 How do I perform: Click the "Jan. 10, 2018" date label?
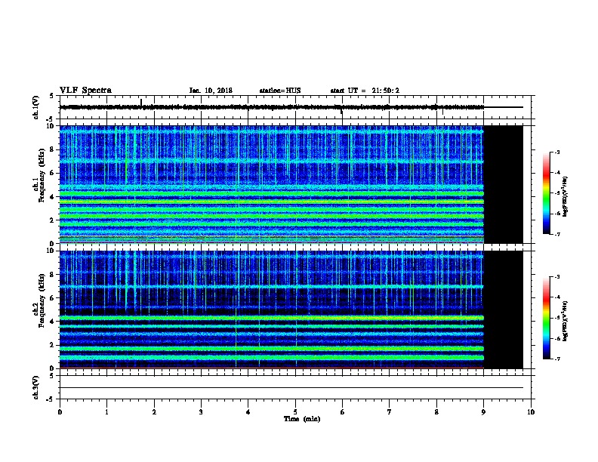click(x=211, y=91)
